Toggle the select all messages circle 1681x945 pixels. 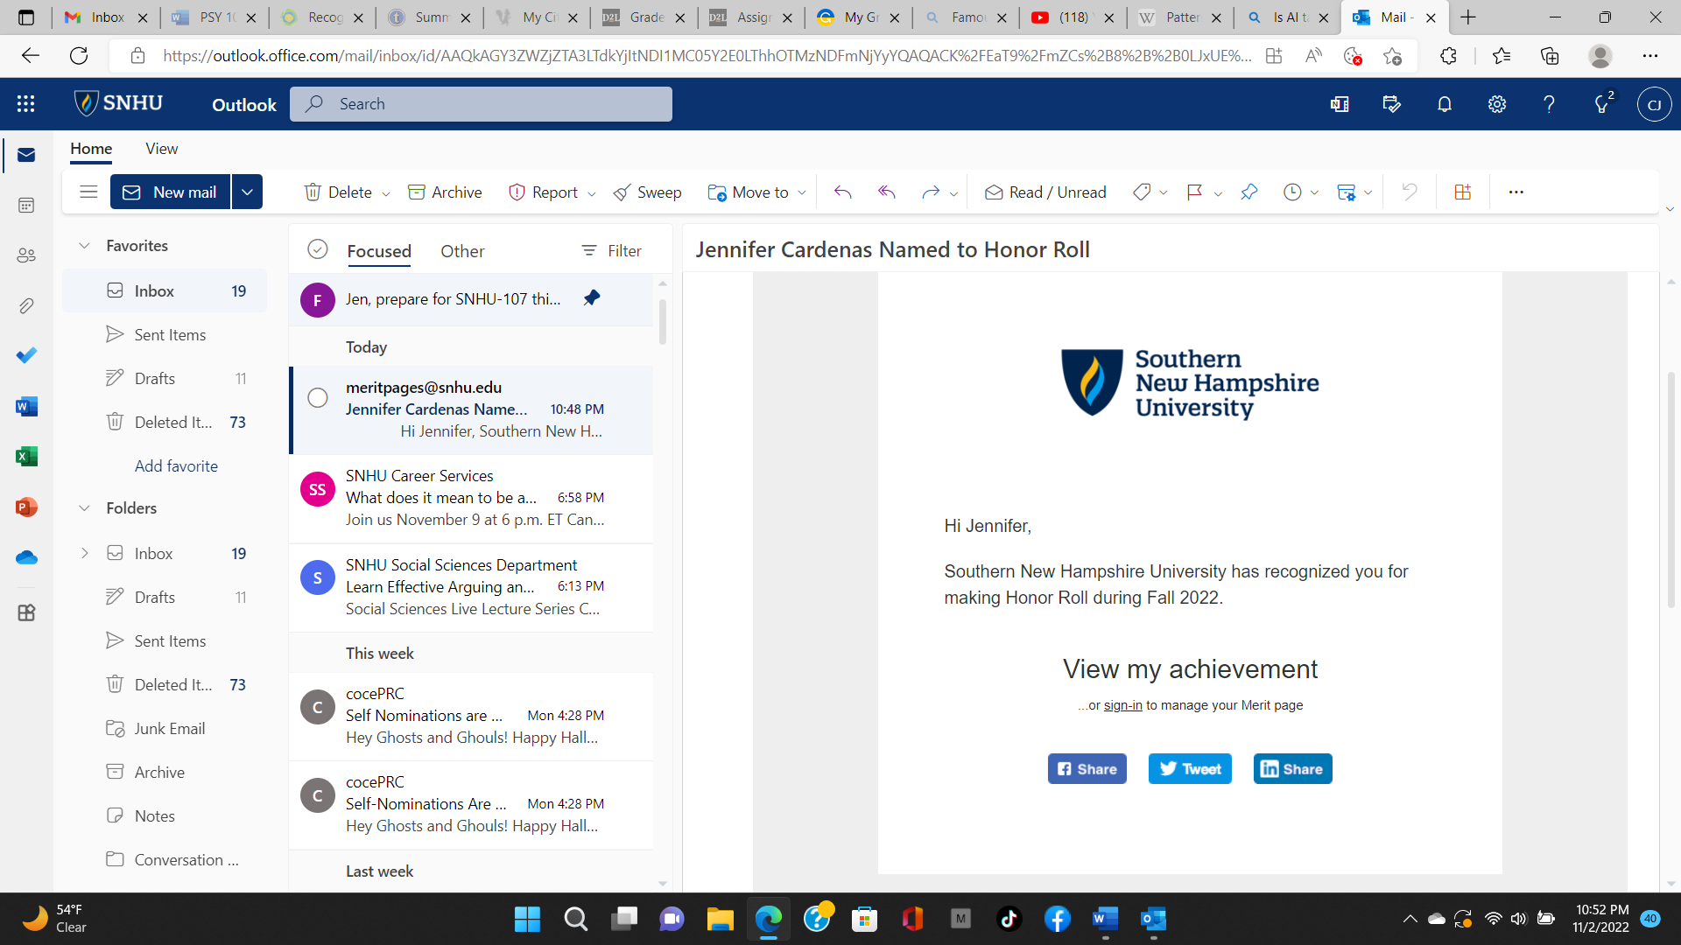(318, 250)
